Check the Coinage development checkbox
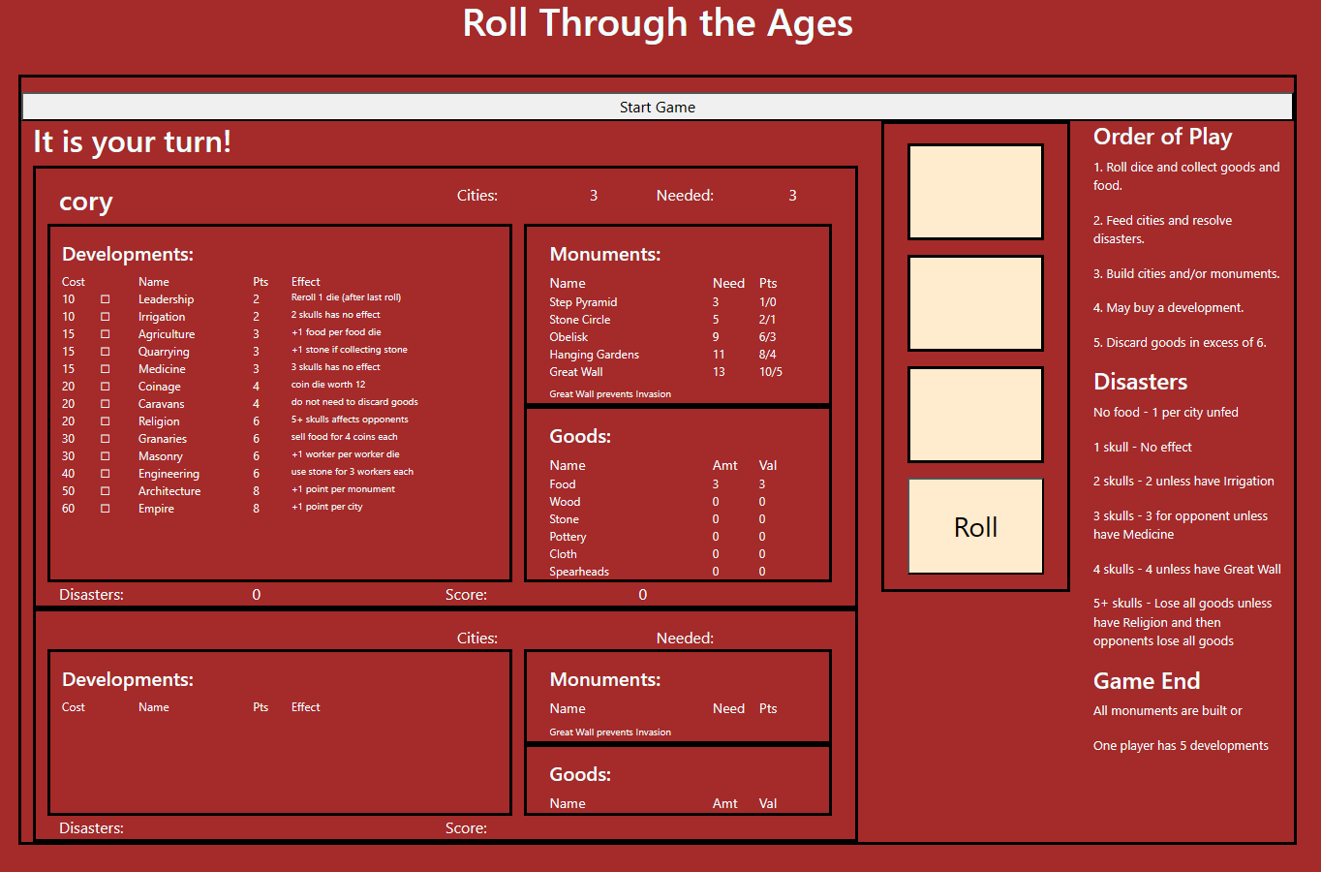1321x872 pixels. coord(107,387)
